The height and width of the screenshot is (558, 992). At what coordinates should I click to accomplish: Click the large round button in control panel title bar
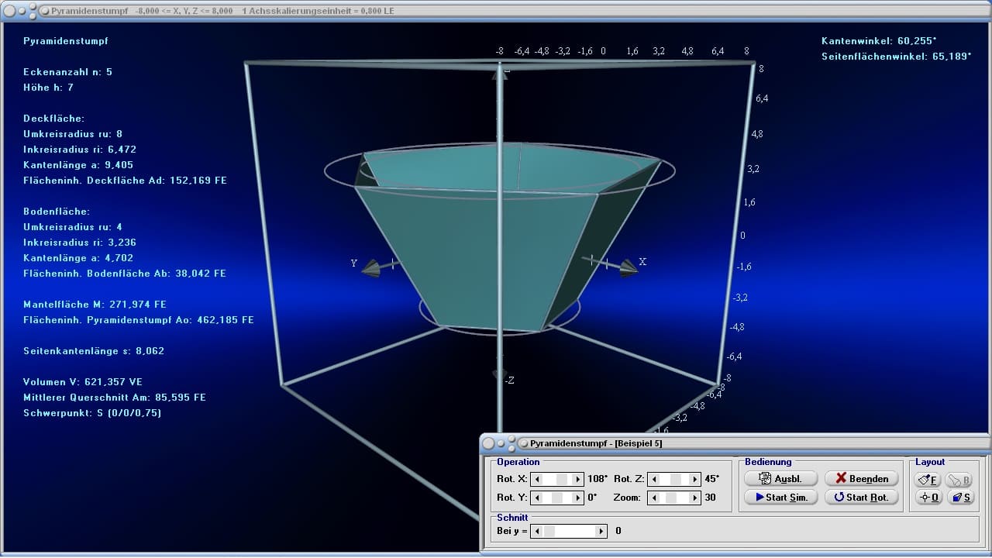488,443
